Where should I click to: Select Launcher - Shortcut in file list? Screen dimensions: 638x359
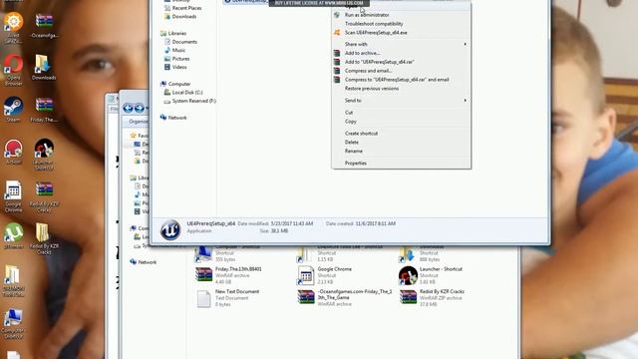[x=431, y=275]
